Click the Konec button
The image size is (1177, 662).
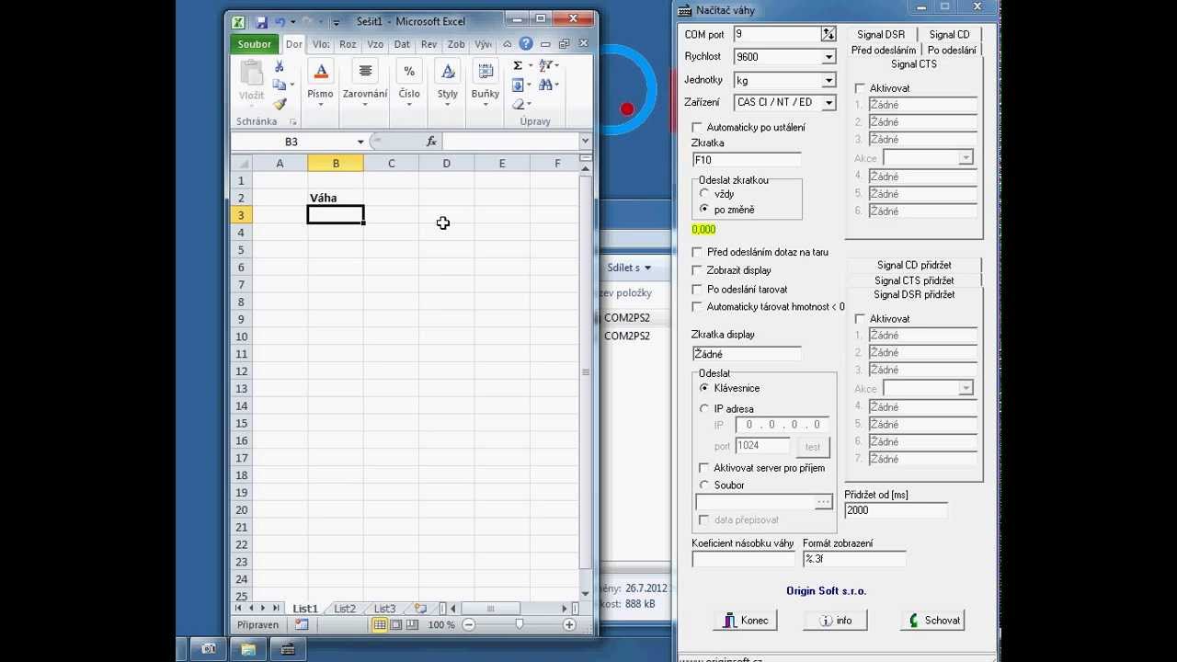point(746,621)
